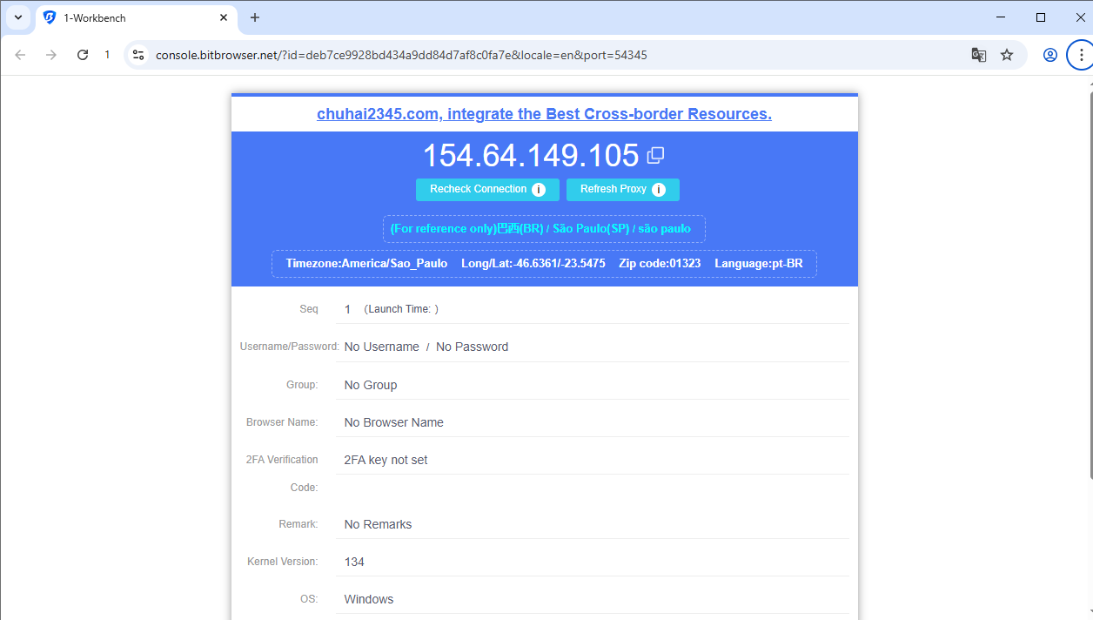Open the tab search chevron in the title bar
Viewport: 1093px width, 620px height.
17,17
